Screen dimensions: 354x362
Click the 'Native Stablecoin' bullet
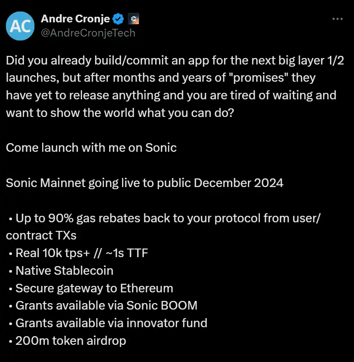pyautogui.click(x=61, y=270)
